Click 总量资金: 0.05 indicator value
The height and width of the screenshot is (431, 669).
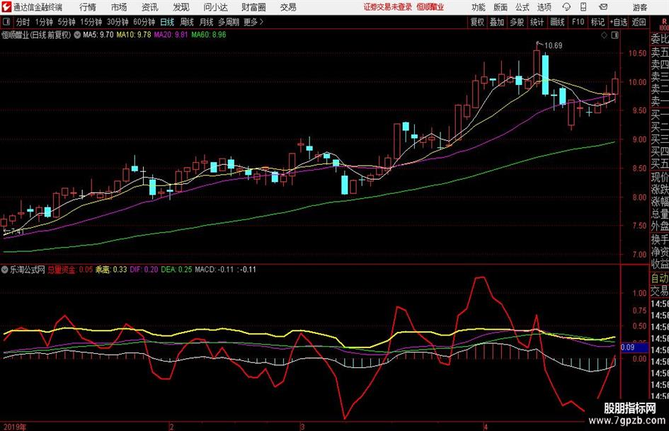(70, 270)
